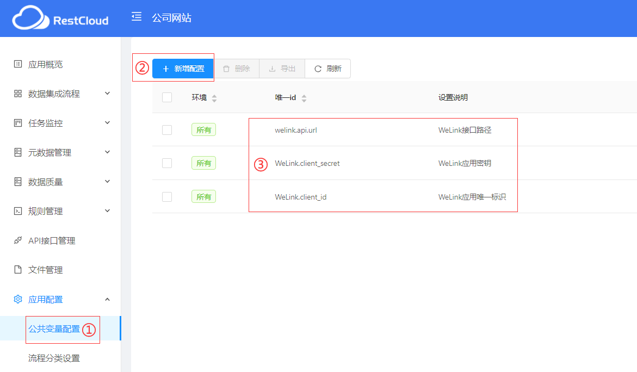
Task: Check the welink.api.url row checkbox
Action: point(167,130)
